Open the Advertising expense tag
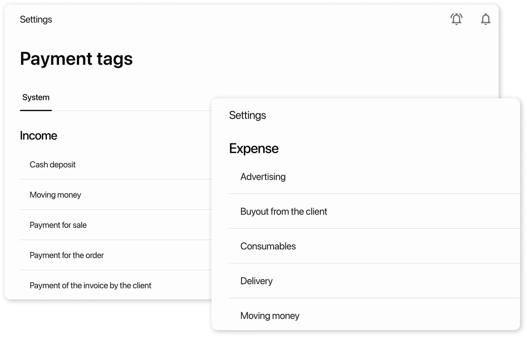The height and width of the screenshot is (337, 527). tap(263, 177)
